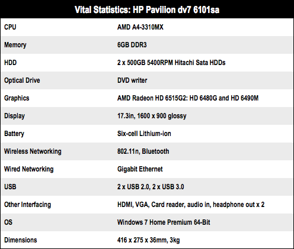Click the 17.3in 1600 x 900 glossy text

coord(152,116)
